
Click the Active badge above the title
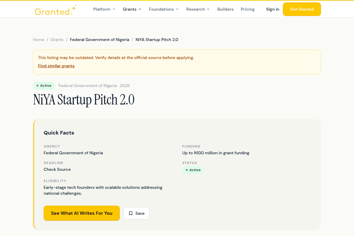(x=44, y=86)
